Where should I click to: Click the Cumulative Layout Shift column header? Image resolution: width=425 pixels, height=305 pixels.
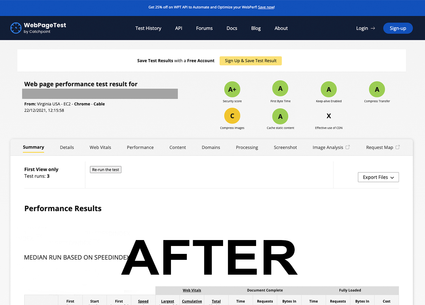pos(192,301)
